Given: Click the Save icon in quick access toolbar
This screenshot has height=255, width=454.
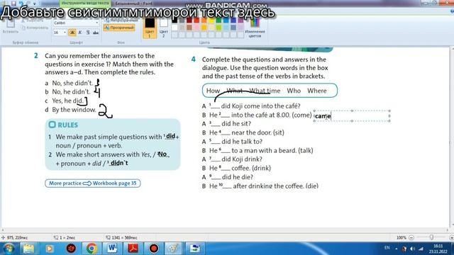Looking at the screenshot, I should 13,4.
